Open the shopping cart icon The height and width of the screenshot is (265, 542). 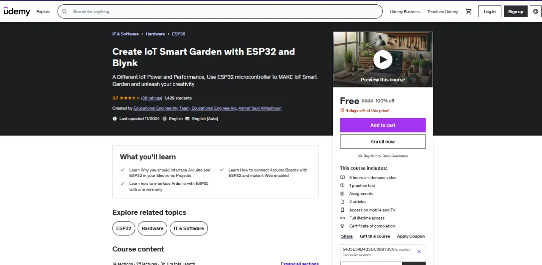point(468,11)
